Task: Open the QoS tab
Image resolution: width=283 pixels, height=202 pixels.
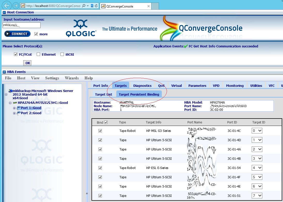Action: 161,86
